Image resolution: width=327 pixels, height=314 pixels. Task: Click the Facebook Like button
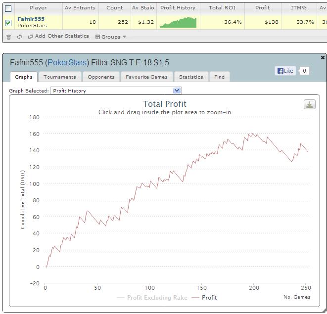click(x=285, y=71)
